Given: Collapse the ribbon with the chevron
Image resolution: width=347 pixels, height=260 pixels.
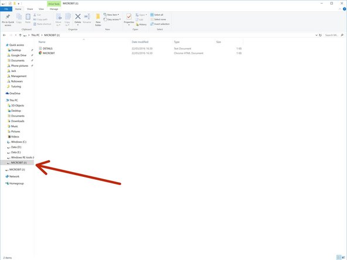Looking at the screenshot, I should pos(340,9).
